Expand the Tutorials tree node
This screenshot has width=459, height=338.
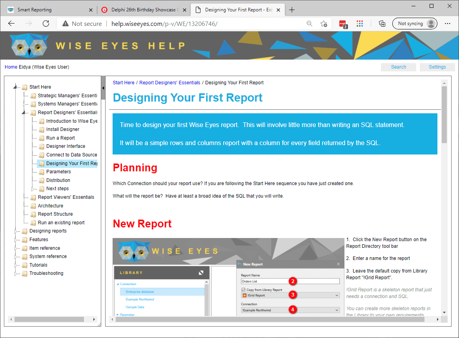(x=16, y=265)
